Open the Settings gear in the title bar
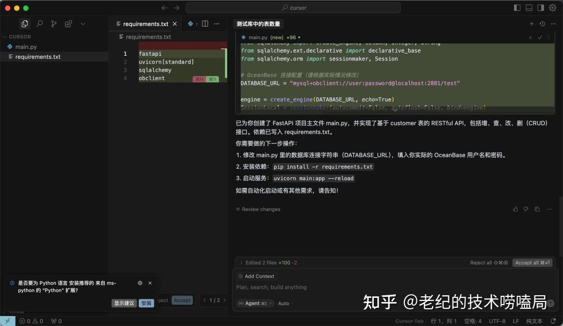563x326 pixels. 553,8
